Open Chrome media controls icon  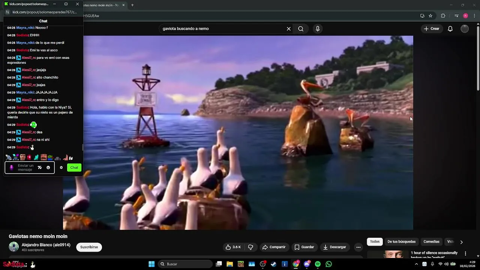pyautogui.click(x=456, y=16)
